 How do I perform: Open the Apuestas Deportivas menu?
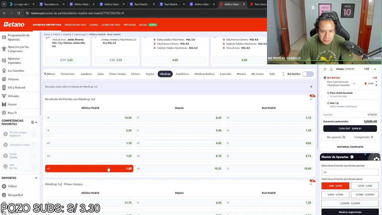[47, 25]
